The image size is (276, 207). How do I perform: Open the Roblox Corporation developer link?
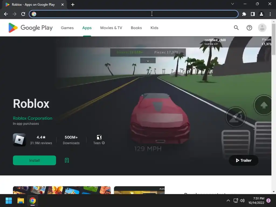pyautogui.click(x=33, y=118)
